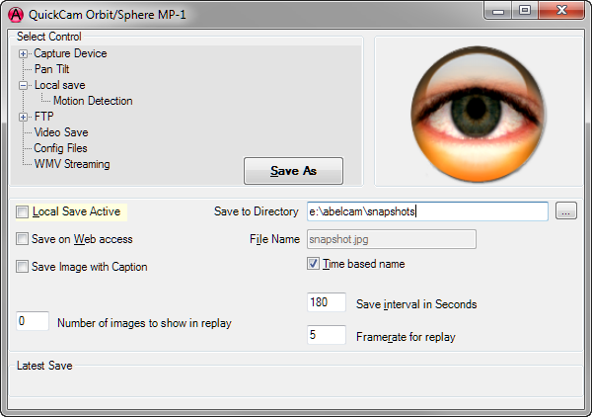Toggle Save on Web access checkbox
Viewport: 592px width, 417px height.
tap(23, 239)
